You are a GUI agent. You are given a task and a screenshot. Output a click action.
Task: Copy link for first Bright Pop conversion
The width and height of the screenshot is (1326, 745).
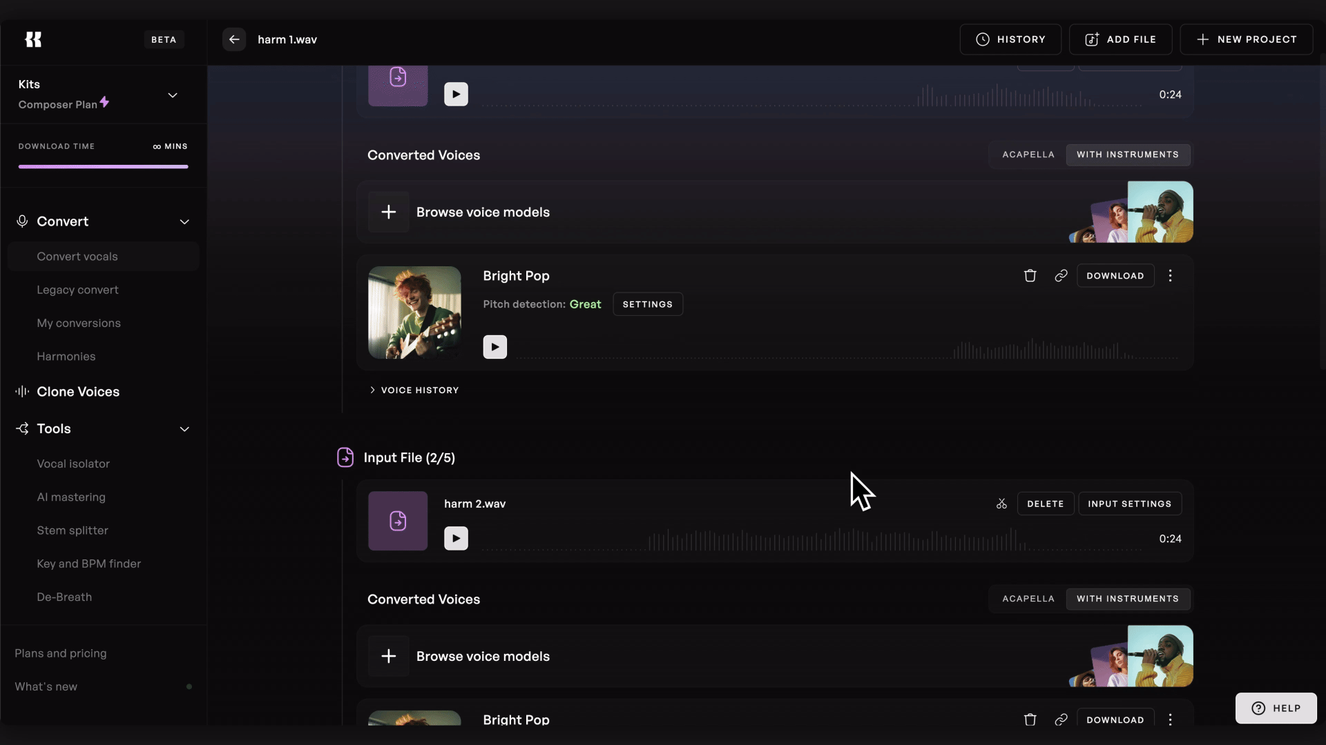click(x=1061, y=276)
